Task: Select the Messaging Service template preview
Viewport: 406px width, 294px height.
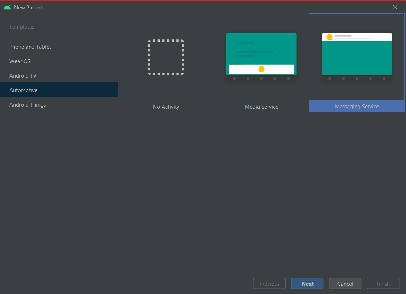Action: (x=357, y=57)
